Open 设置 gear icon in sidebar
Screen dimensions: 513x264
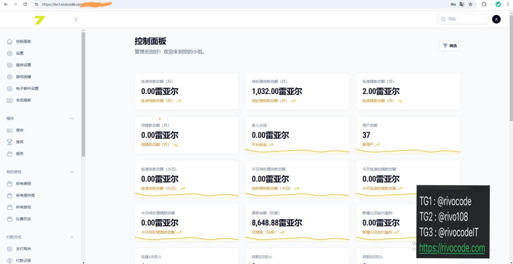pyautogui.click(x=10, y=53)
